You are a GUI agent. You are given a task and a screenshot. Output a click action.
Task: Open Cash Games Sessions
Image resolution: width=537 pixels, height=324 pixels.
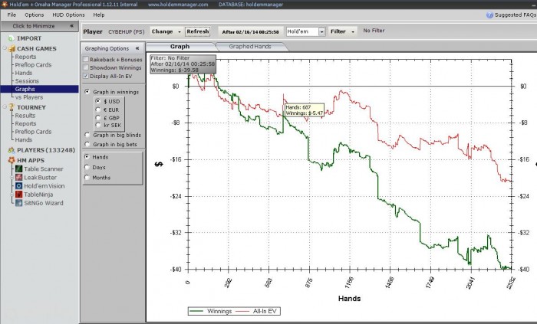click(x=27, y=81)
